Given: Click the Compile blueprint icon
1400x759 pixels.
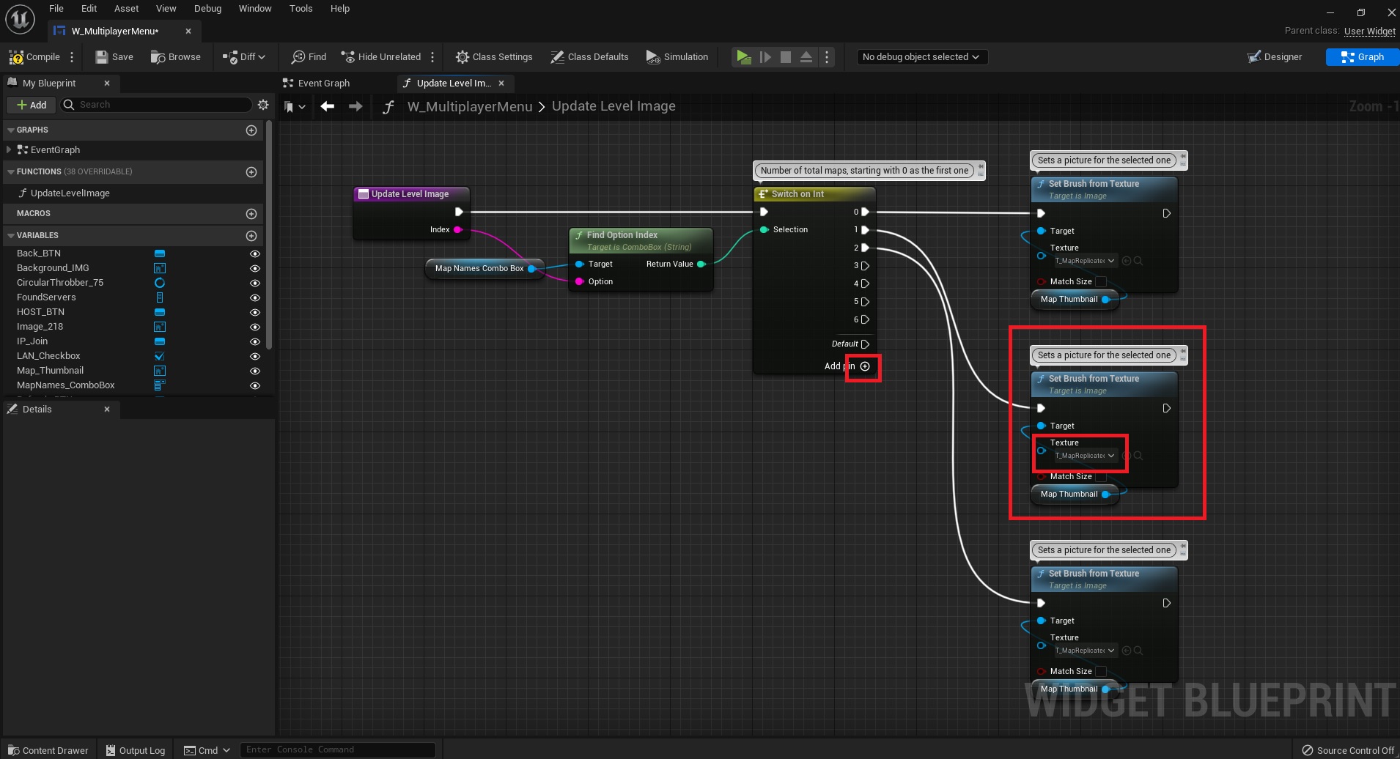Looking at the screenshot, I should tap(16, 57).
